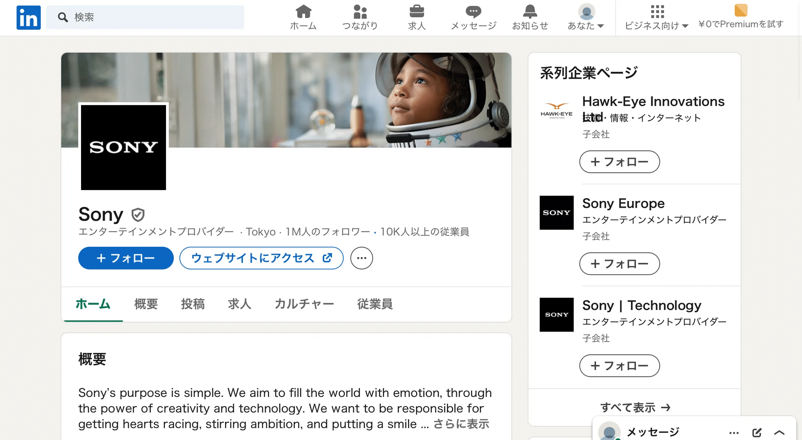The width and height of the screenshot is (802, 440).
Task: Open つながり network icon
Action: pyautogui.click(x=360, y=12)
